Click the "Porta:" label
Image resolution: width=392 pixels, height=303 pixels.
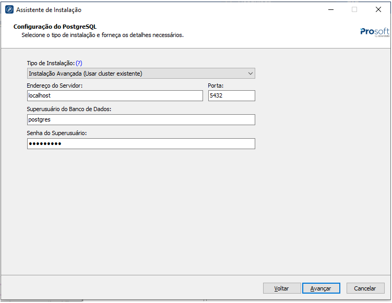click(216, 86)
